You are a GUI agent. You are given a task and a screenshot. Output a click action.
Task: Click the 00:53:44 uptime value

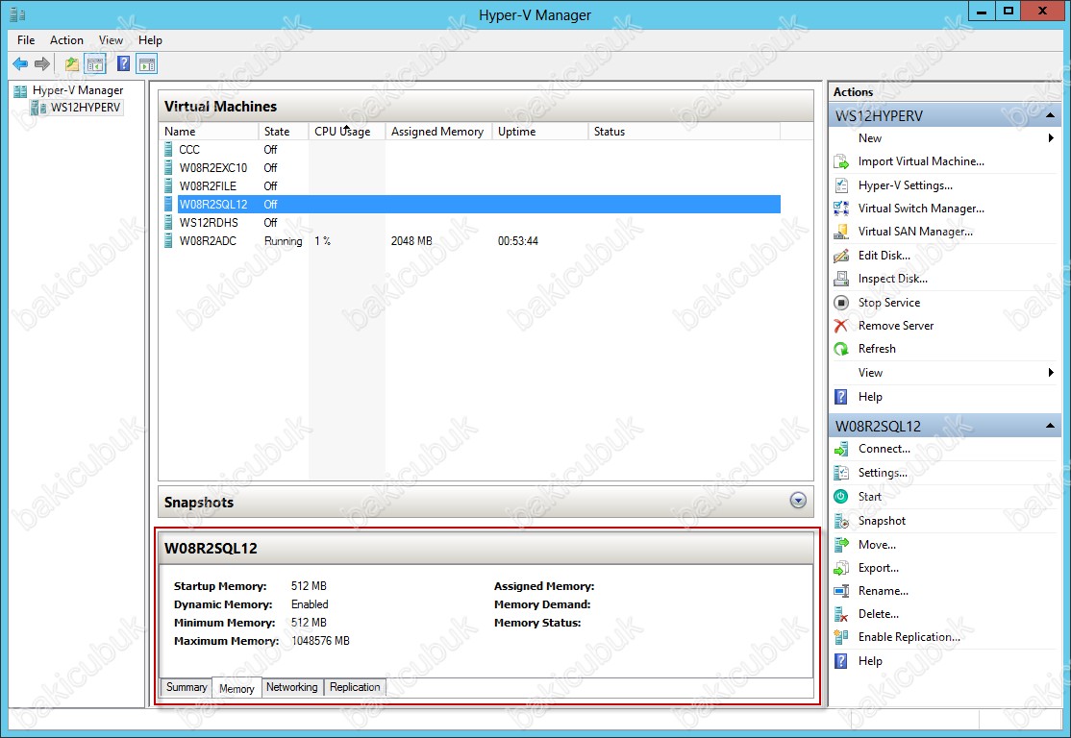point(518,241)
